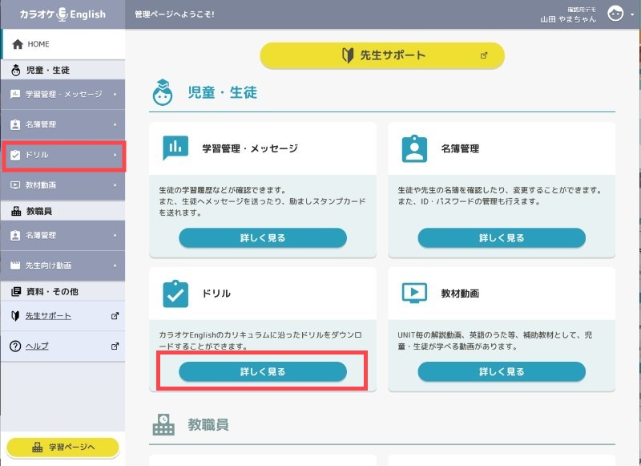Click the 教職員 main section heading
641x466 pixels.
pos(208,425)
